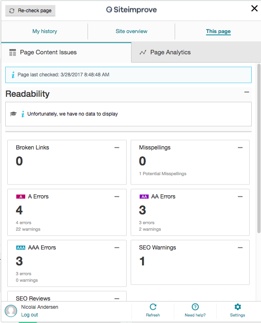
Task: Click the user avatar icon
Action: click(x=11, y=311)
